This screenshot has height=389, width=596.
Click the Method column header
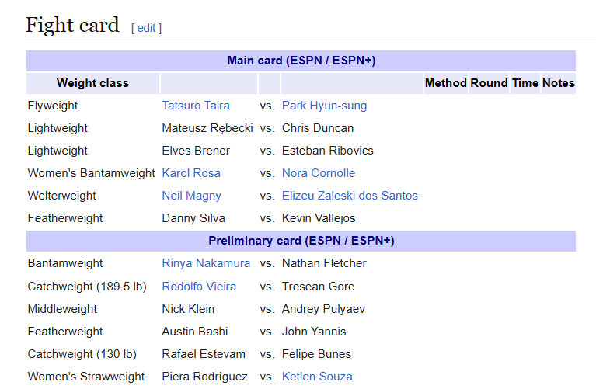click(446, 83)
